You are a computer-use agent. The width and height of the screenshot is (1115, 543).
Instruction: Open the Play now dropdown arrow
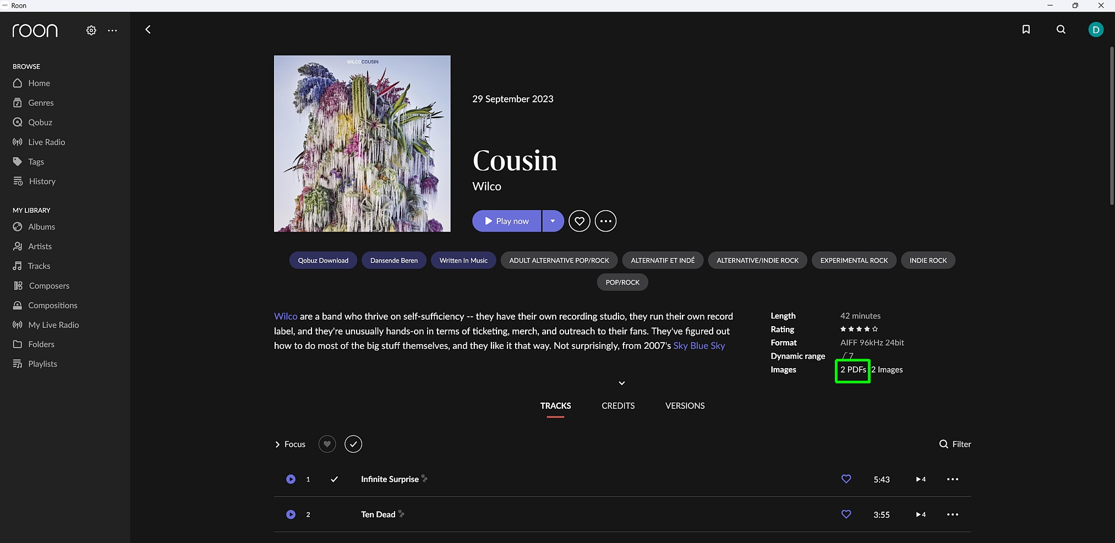click(553, 221)
